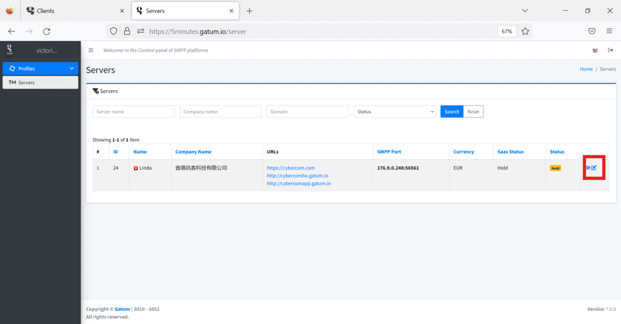621x324 pixels.
Task: Bookmark this page with star
Action: 525,31
